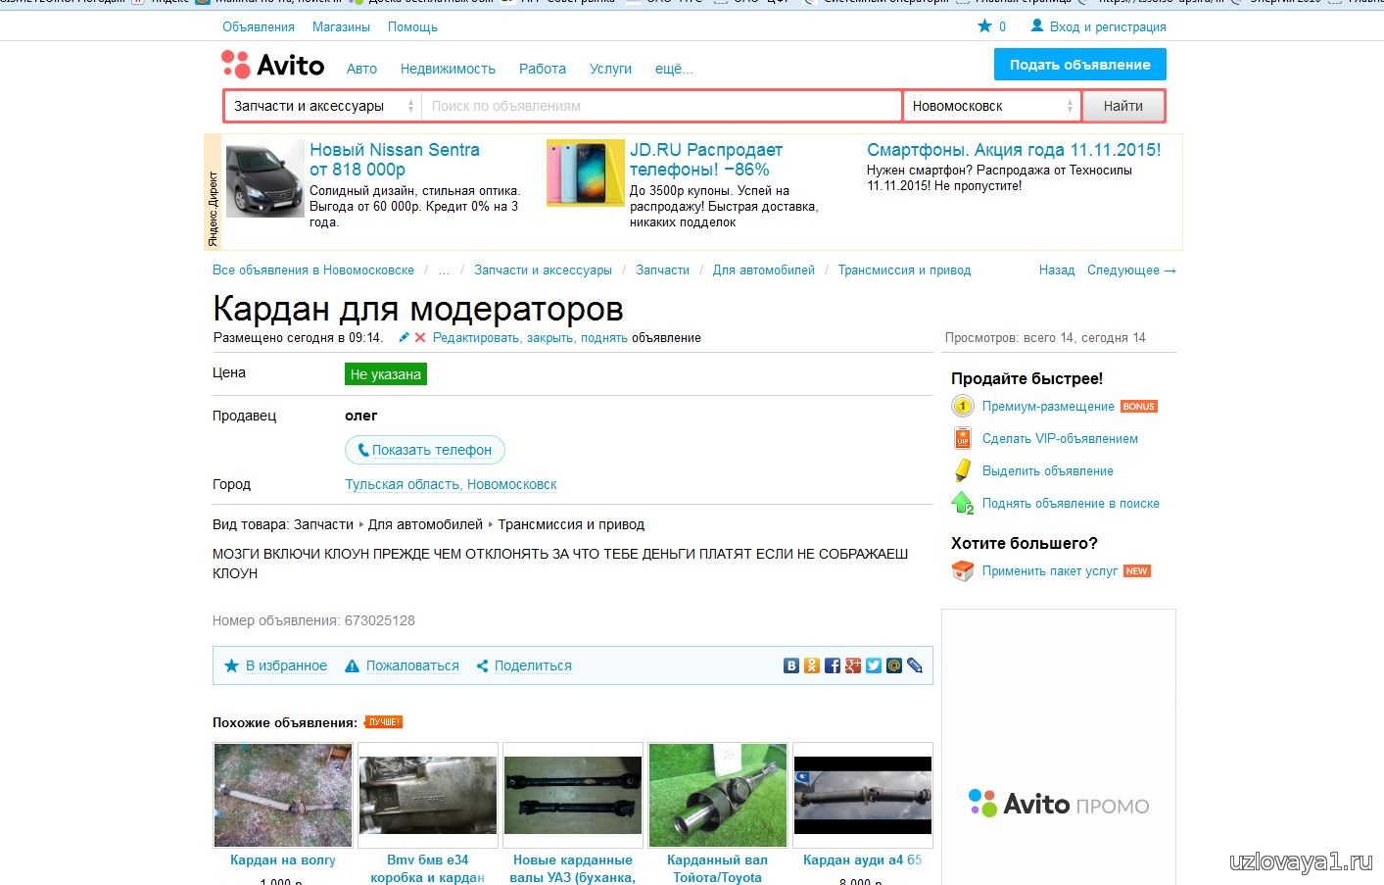
Task: Open Новые карданные валы УАЗ thumbnail
Action: click(x=573, y=795)
